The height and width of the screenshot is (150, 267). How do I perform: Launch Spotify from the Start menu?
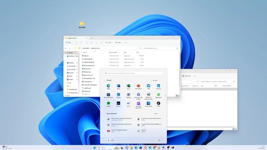108,104
